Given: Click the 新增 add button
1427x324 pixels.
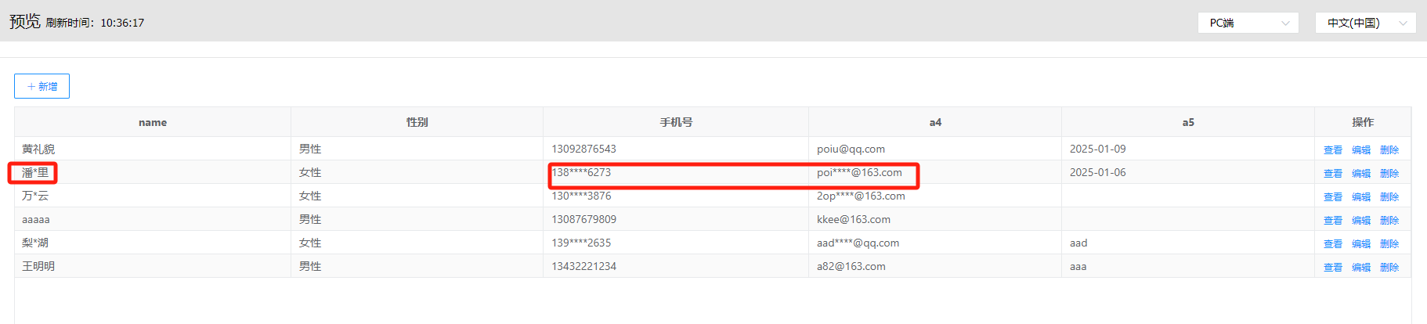Looking at the screenshot, I should tap(42, 86).
